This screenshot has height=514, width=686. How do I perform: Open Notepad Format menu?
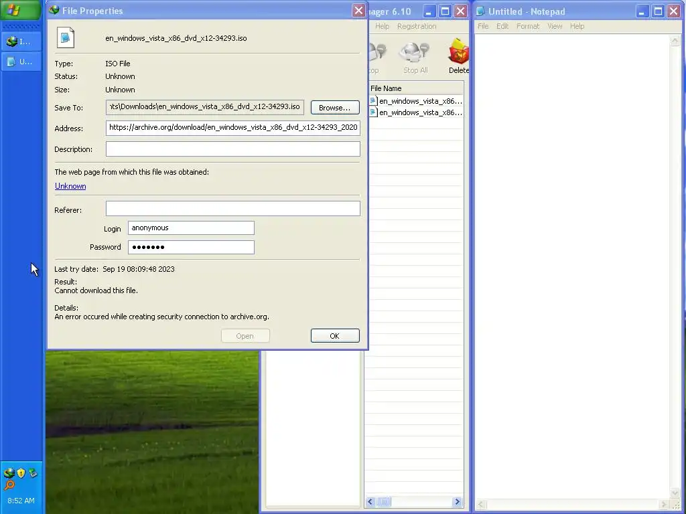click(528, 26)
